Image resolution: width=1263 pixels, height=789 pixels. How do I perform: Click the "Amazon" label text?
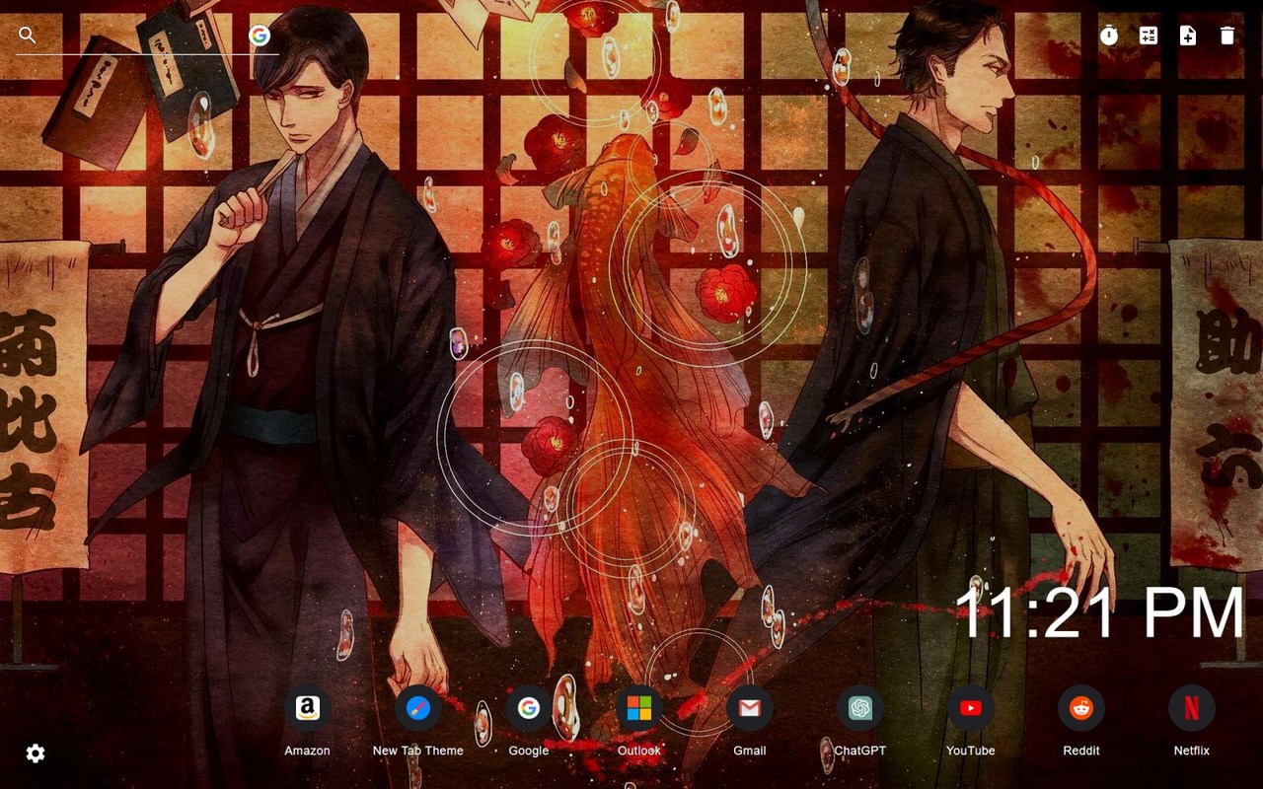(x=308, y=751)
